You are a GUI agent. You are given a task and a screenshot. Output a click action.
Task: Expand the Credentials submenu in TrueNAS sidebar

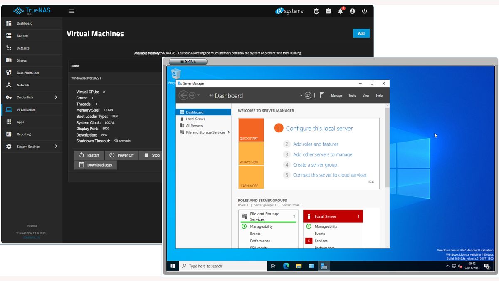[56, 97]
